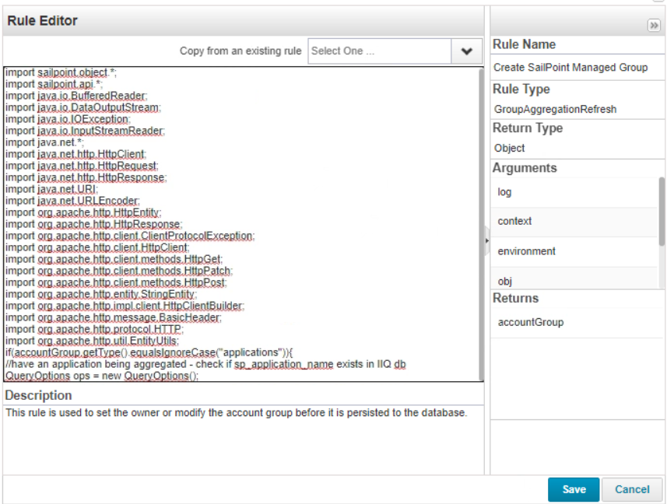Click the 'import sailpoint.object.*;' code line
The width and height of the screenshot is (667, 504).
click(x=61, y=72)
